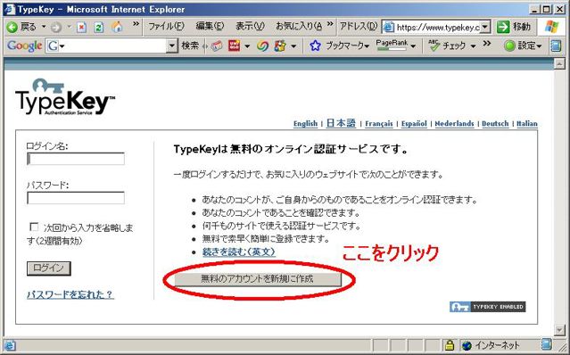The image size is (570, 355).
Task: Open the パスワードを忘れた？ link
Action: click(x=70, y=294)
